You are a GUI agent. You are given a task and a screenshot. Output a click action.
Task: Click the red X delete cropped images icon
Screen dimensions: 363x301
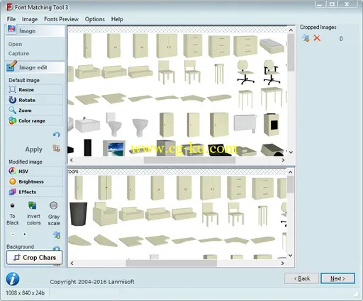click(x=317, y=38)
